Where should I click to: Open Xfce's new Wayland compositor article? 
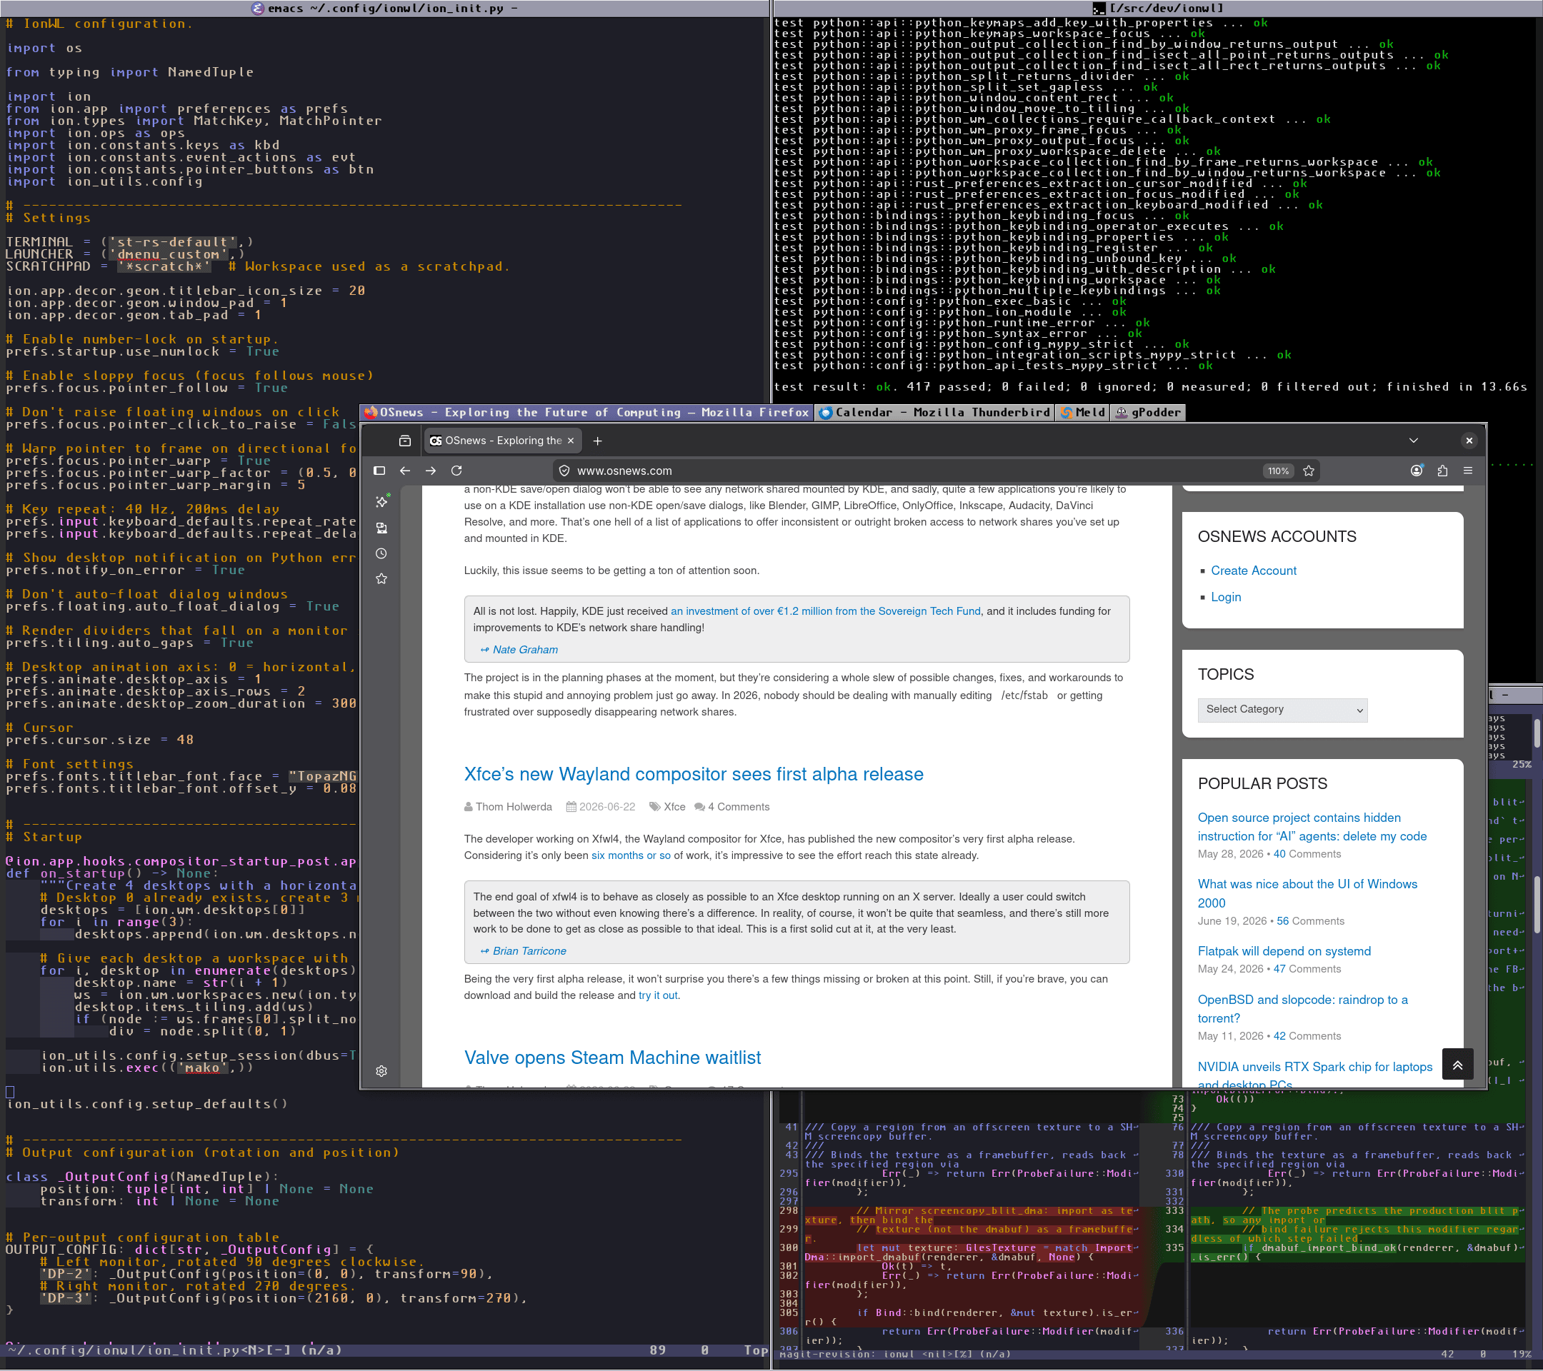click(694, 774)
